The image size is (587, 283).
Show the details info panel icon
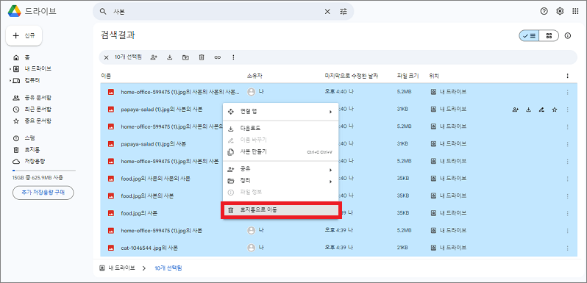(x=568, y=35)
